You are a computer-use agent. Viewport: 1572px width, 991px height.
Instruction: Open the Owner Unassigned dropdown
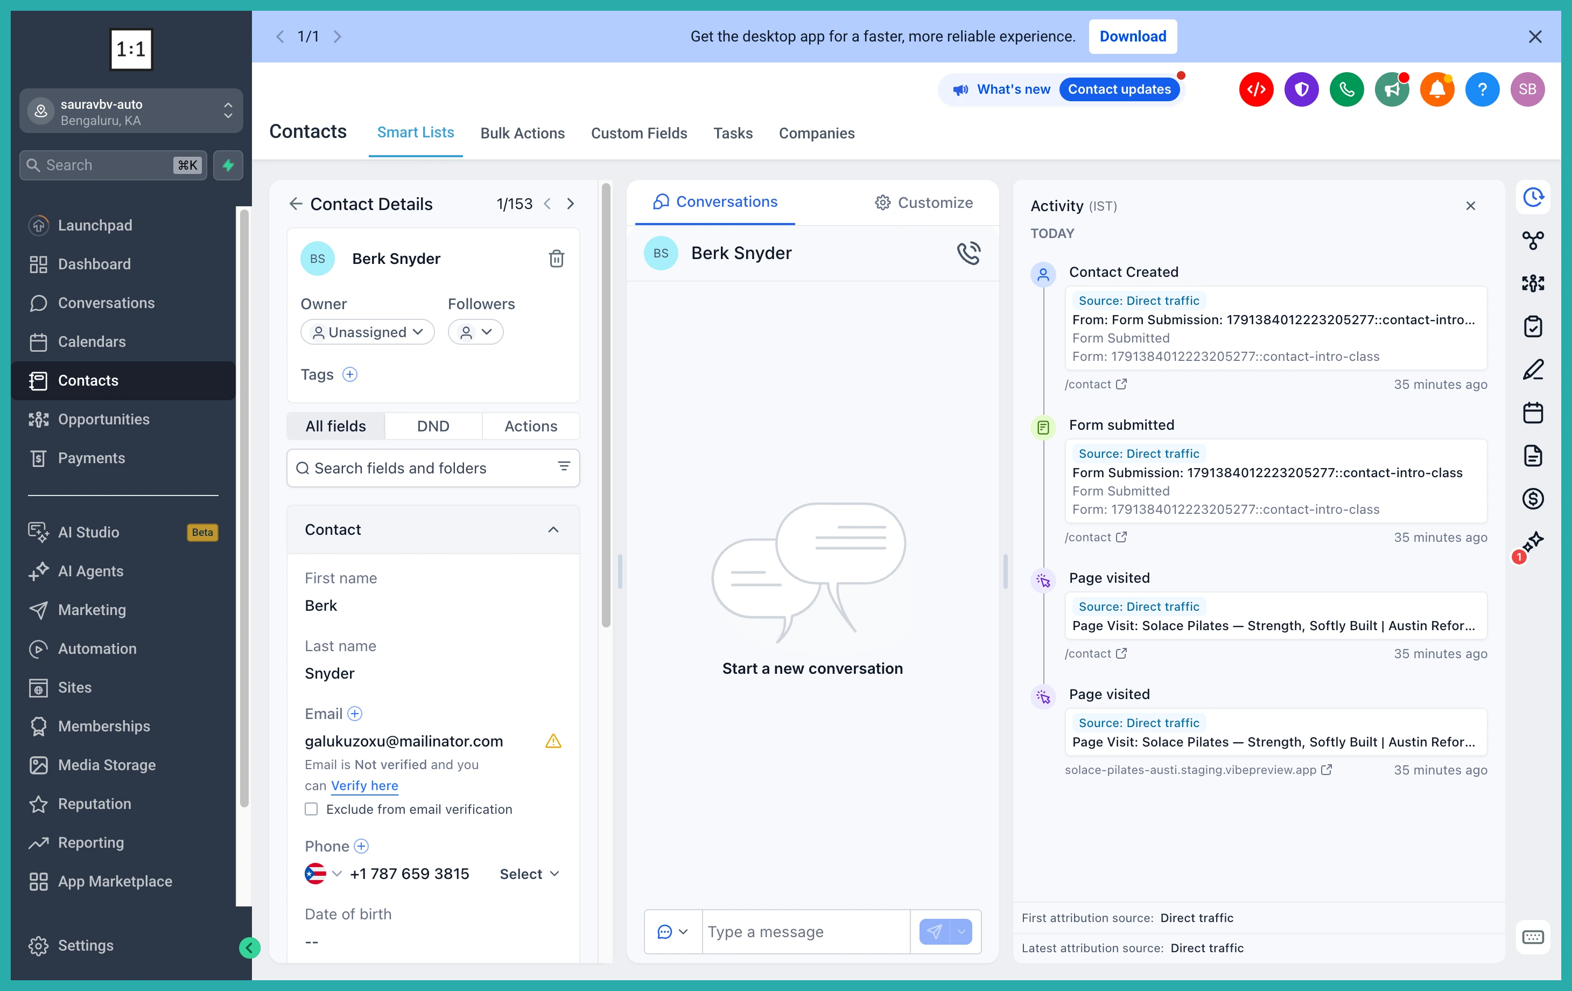coord(368,332)
